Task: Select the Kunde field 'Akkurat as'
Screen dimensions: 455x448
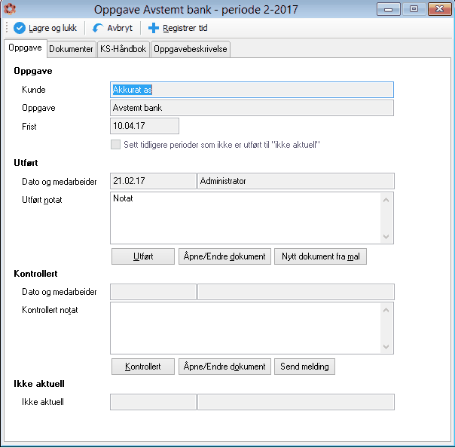Action: click(252, 90)
